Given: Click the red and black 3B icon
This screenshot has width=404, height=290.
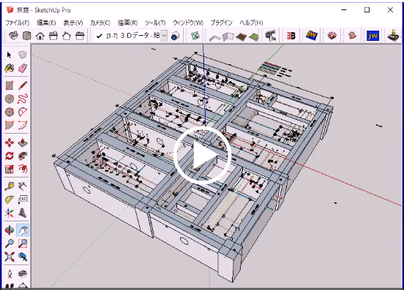Looking at the screenshot, I should pos(291,36).
